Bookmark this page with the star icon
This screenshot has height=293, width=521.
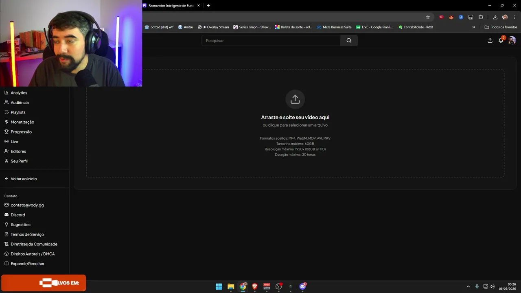coord(428,17)
